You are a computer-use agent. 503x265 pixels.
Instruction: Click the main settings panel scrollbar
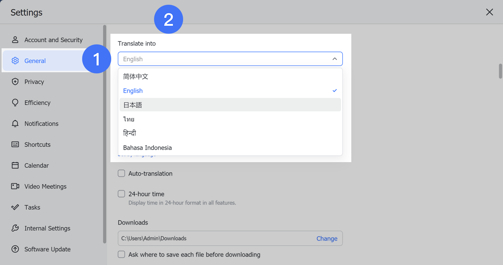pyautogui.click(x=500, y=71)
